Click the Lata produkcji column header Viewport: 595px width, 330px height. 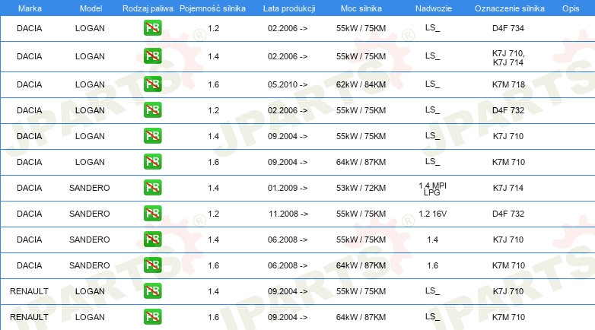tap(289, 8)
